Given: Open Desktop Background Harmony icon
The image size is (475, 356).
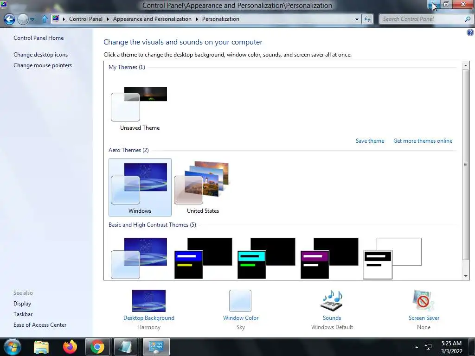Looking at the screenshot, I should [x=149, y=300].
